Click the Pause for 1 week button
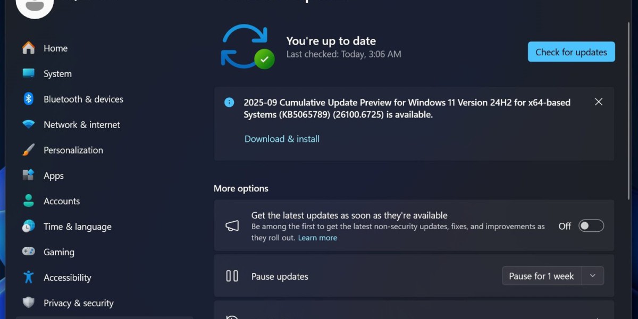Viewport: 638px width, 319px height. tap(541, 276)
